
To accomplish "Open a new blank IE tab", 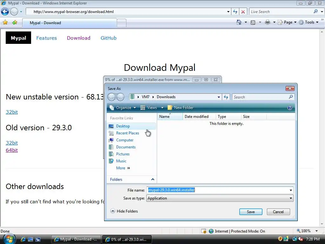I will (x=122, y=23).
